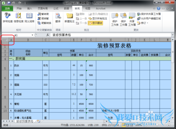
Task: Switch to the Page Layout (页面布局) tab
Action: point(43,8)
